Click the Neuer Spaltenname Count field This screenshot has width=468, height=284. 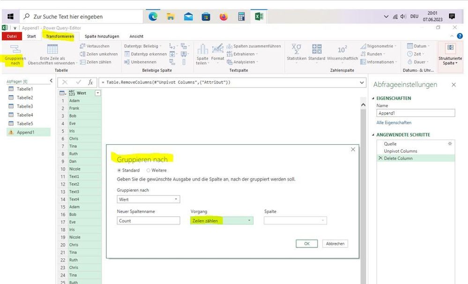(149, 220)
